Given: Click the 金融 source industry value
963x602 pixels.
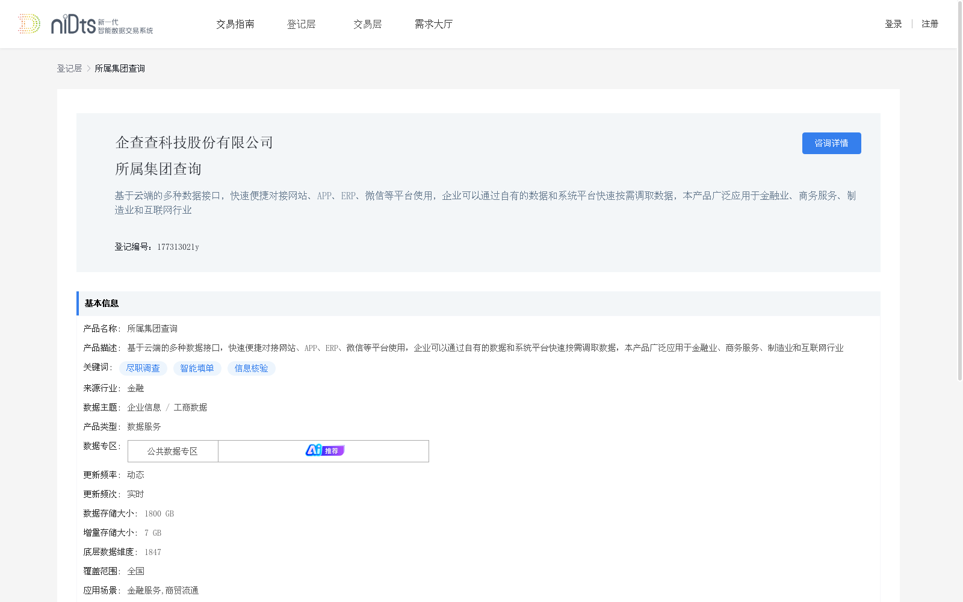Looking at the screenshot, I should tap(135, 388).
